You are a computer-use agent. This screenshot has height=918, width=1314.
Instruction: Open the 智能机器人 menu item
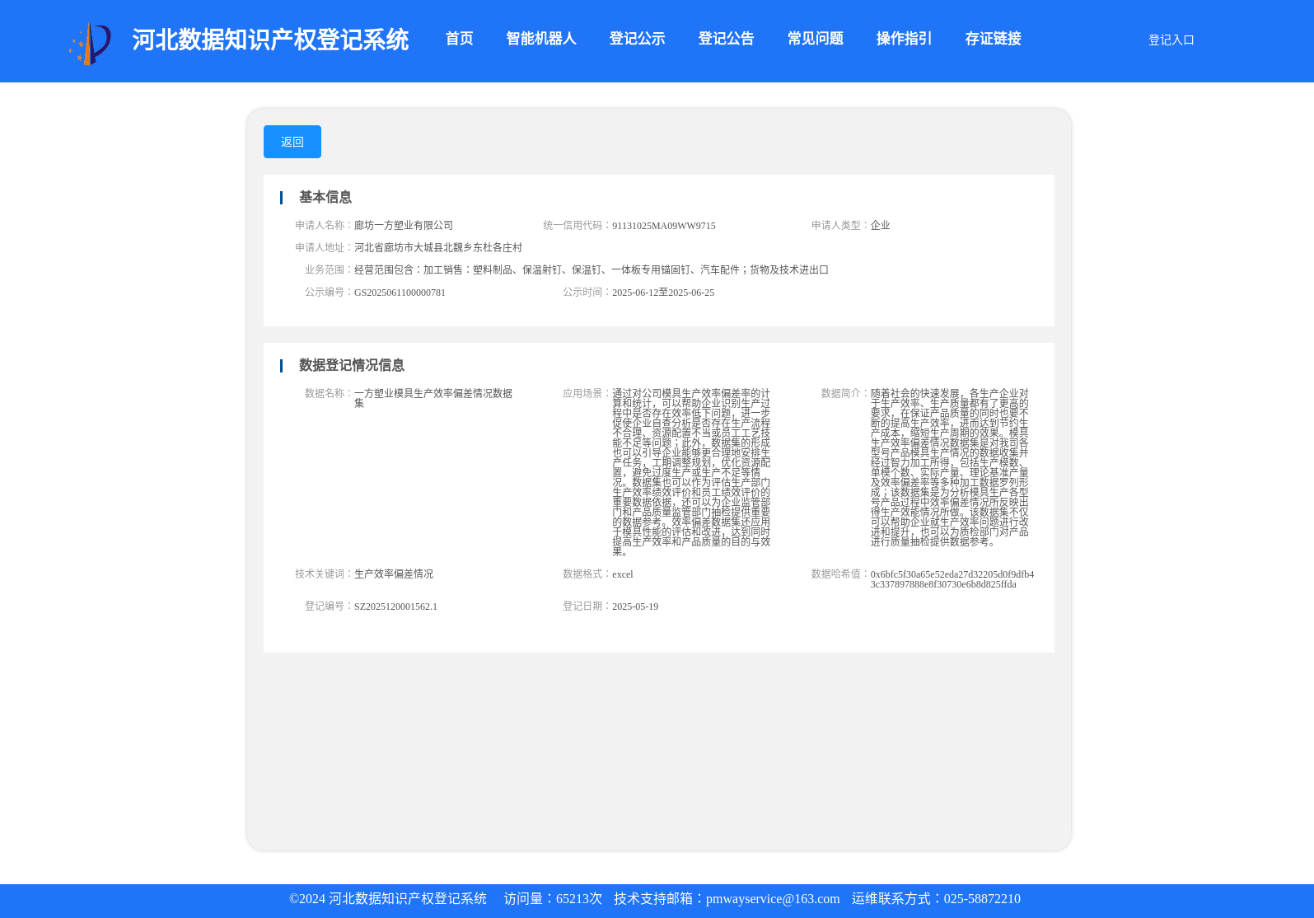coord(541,39)
